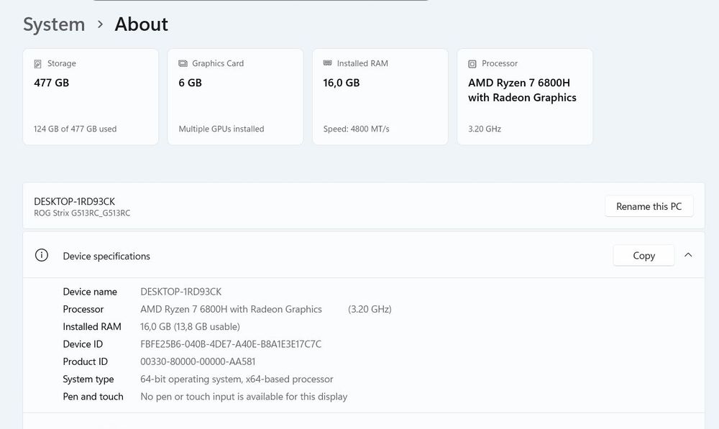
Task: Click the Graphics Card icon
Action: (183, 64)
